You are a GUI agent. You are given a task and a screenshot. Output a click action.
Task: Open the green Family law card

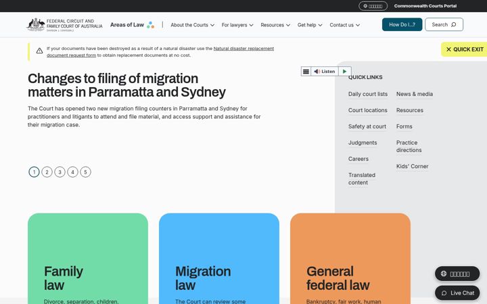click(x=88, y=258)
